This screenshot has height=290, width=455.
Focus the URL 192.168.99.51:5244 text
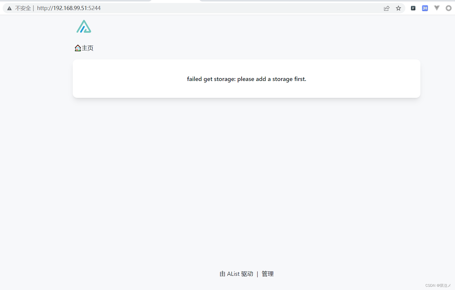(x=69, y=8)
